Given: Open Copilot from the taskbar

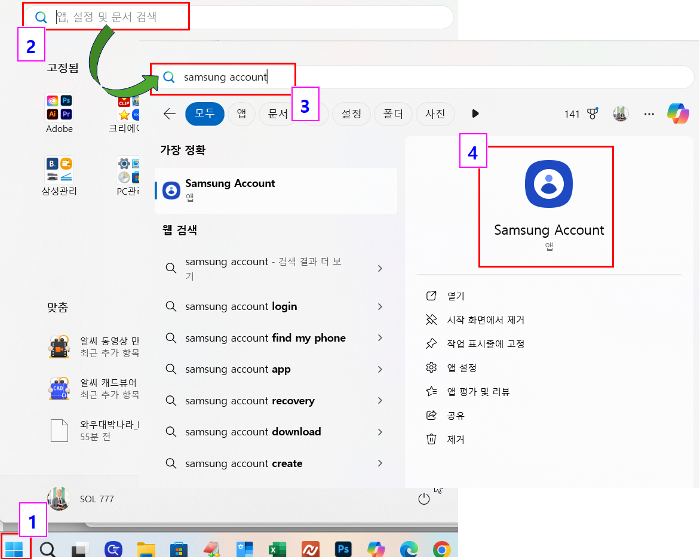Looking at the screenshot, I should coord(376,549).
